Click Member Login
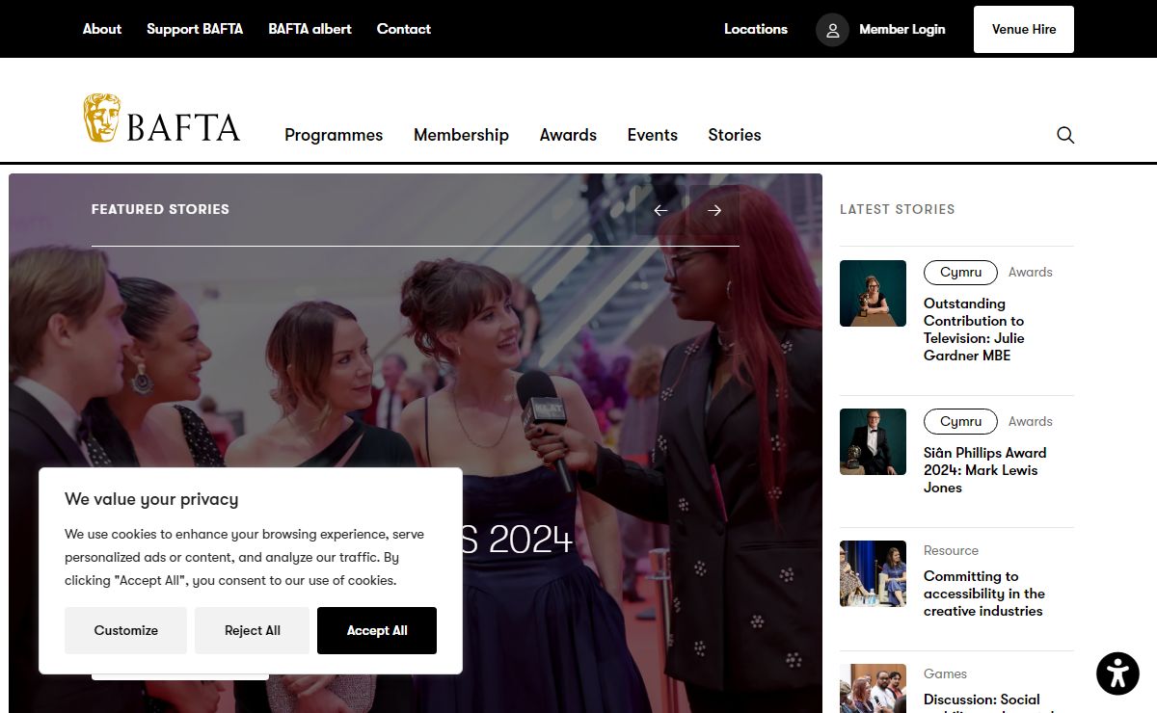This screenshot has height=713, width=1157. [902, 29]
